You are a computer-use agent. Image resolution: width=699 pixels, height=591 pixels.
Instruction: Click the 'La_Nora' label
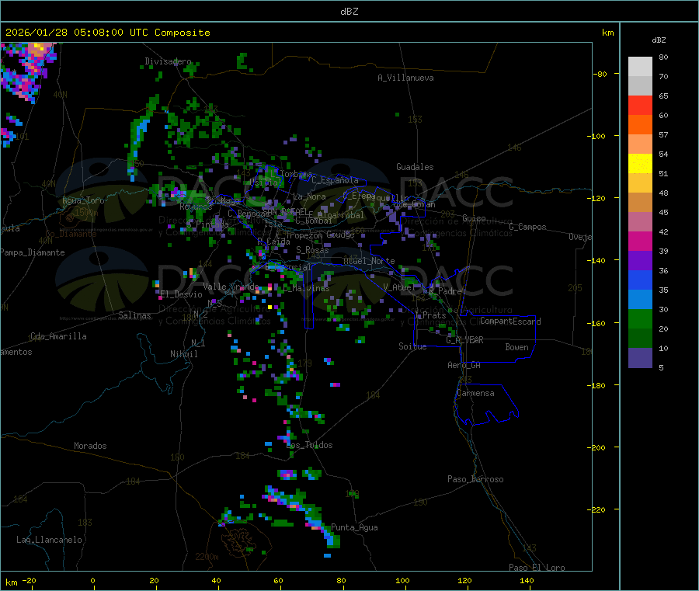pos(309,196)
